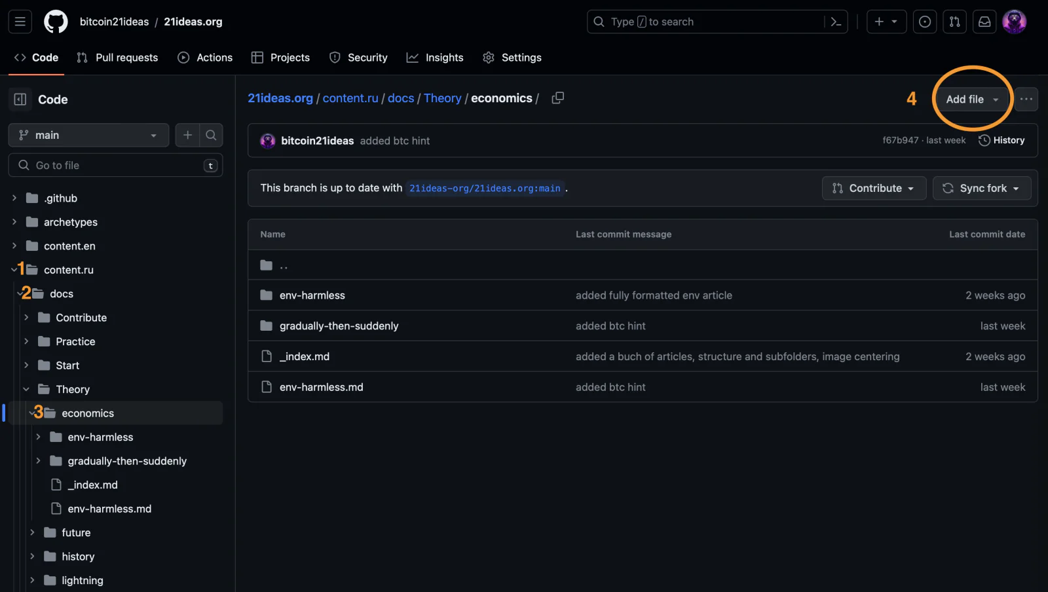Open the Sync fork dropdown
Image resolution: width=1048 pixels, height=592 pixels.
(x=982, y=188)
